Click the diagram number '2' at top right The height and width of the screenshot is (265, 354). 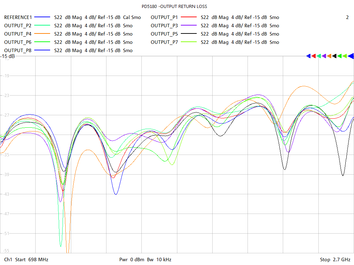pyautogui.click(x=347, y=17)
